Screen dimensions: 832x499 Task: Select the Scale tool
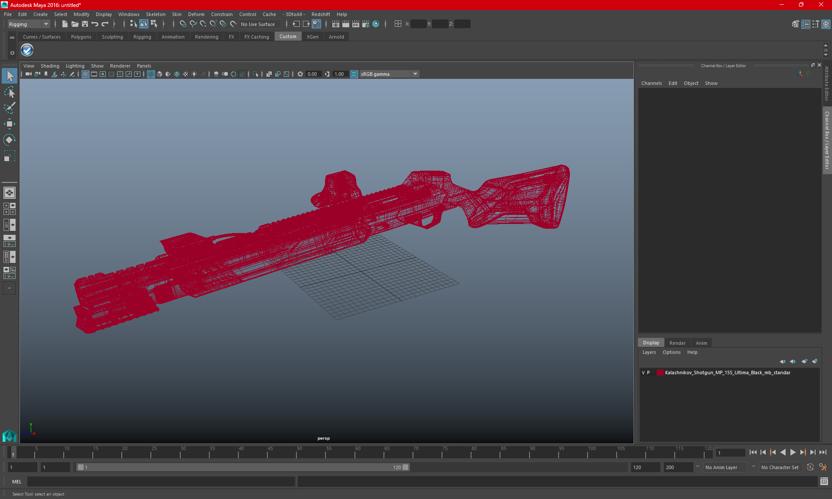point(9,156)
